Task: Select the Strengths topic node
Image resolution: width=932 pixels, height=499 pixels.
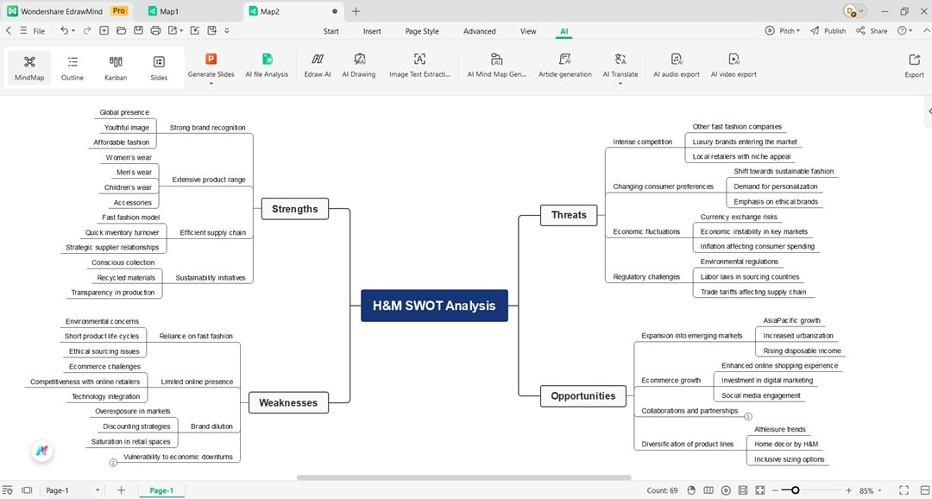Action: click(x=295, y=209)
